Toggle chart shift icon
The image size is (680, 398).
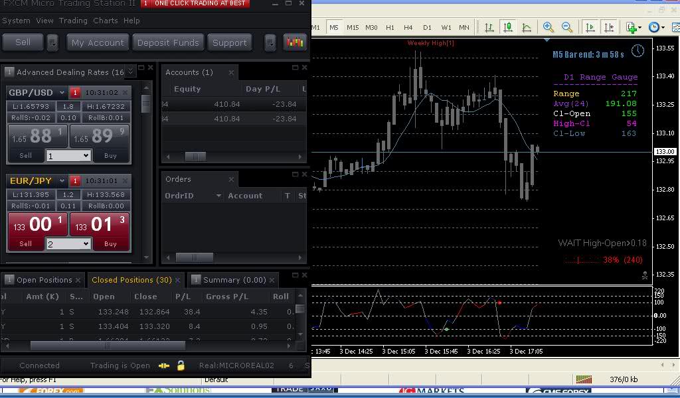coord(608,27)
